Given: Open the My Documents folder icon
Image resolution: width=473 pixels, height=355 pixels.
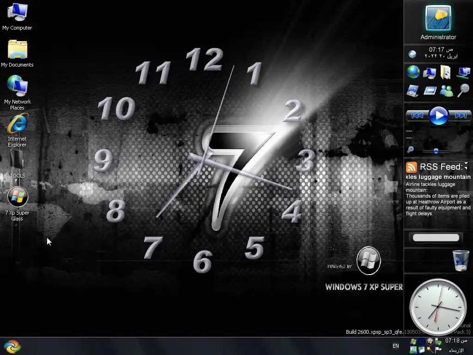Looking at the screenshot, I should pyautogui.click(x=17, y=53).
